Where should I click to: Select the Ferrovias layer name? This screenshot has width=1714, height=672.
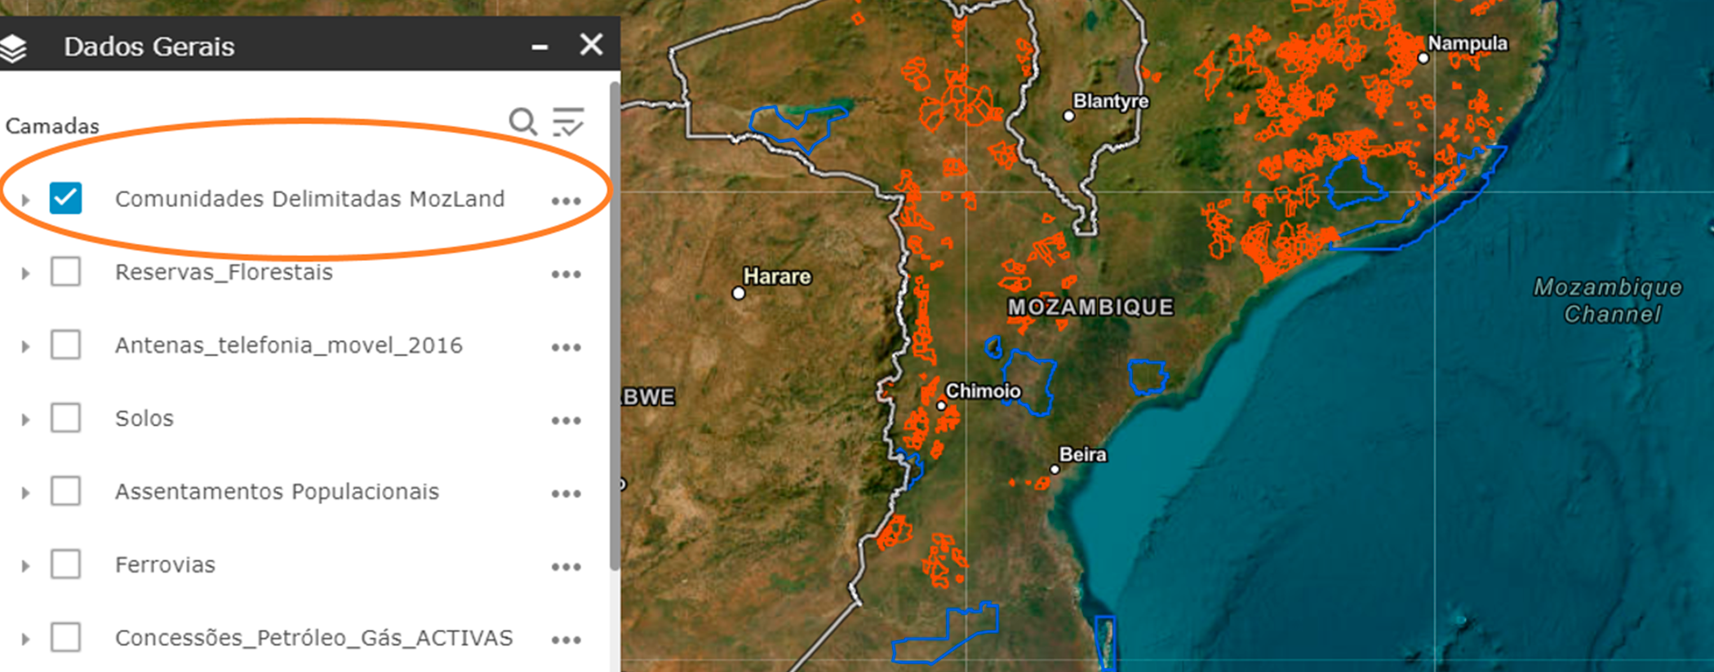pyautogui.click(x=165, y=565)
